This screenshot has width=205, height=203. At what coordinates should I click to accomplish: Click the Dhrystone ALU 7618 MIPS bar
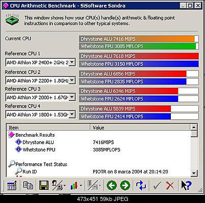139,56
